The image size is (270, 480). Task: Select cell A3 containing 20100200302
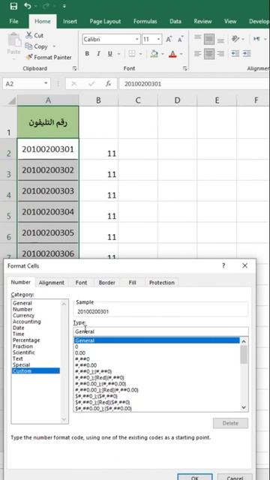(48, 170)
